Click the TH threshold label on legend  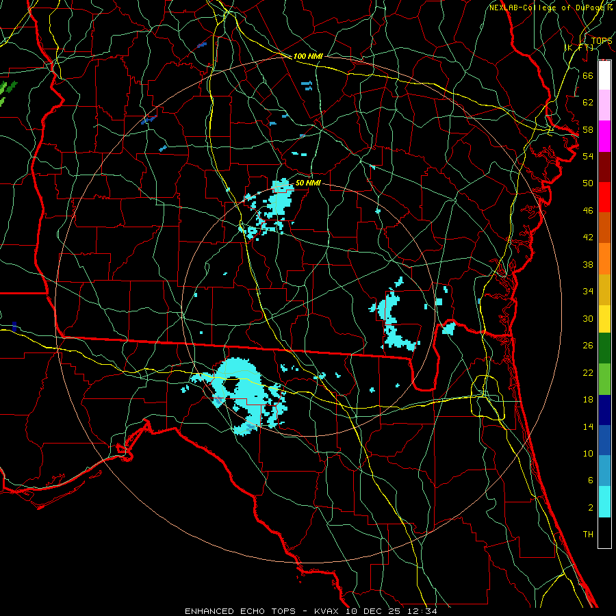pos(588,535)
